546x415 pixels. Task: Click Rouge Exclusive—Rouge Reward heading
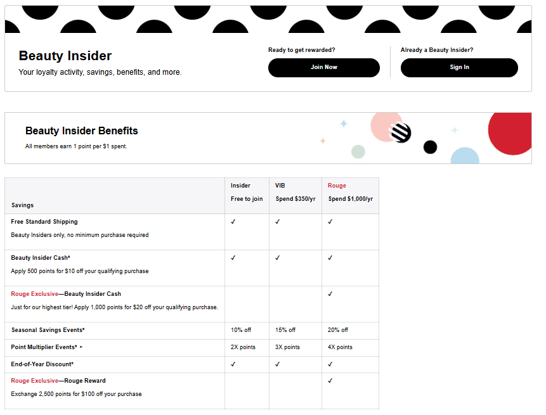click(x=58, y=381)
